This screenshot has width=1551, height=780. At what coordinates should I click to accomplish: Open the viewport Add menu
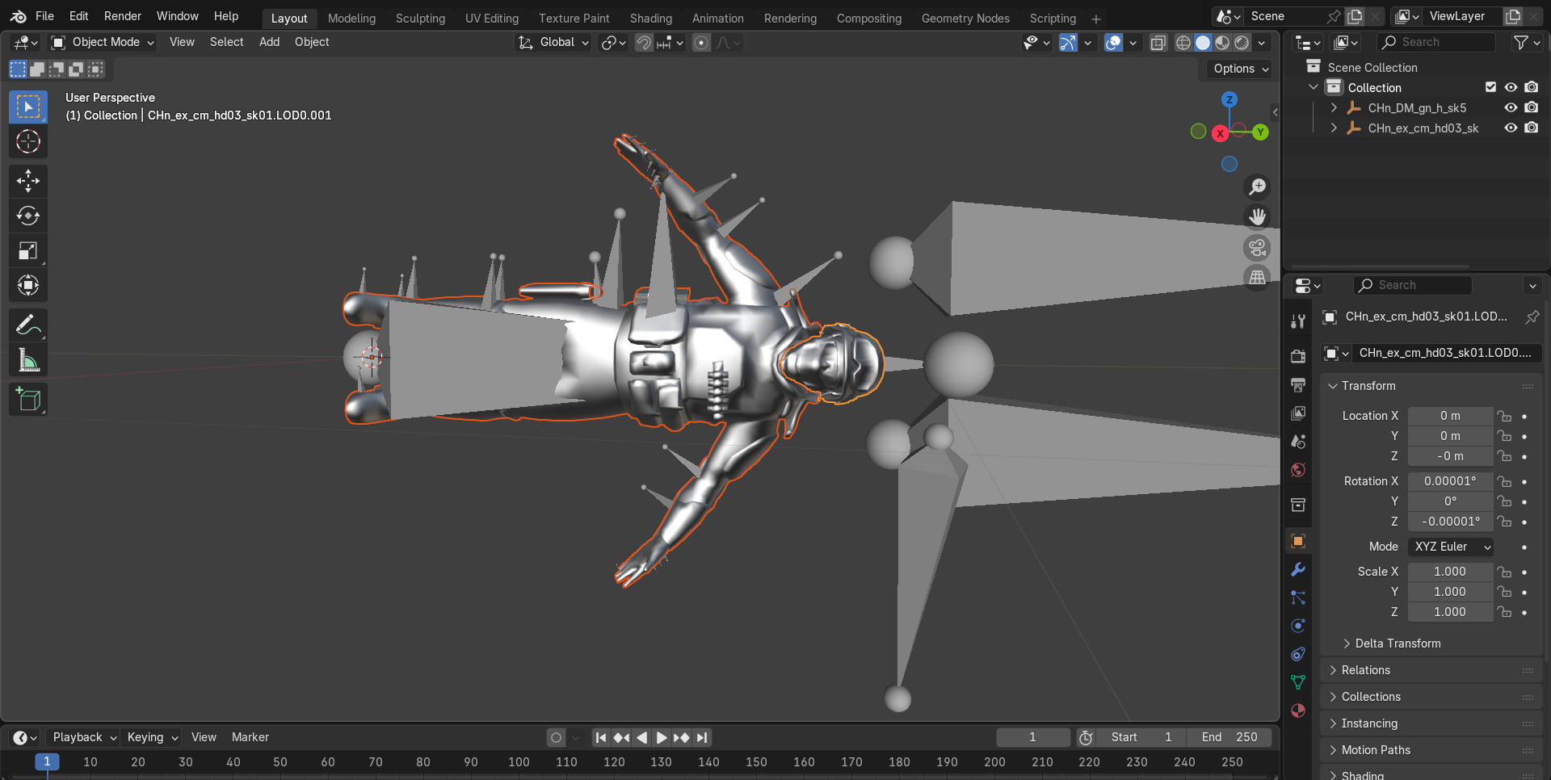[269, 42]
